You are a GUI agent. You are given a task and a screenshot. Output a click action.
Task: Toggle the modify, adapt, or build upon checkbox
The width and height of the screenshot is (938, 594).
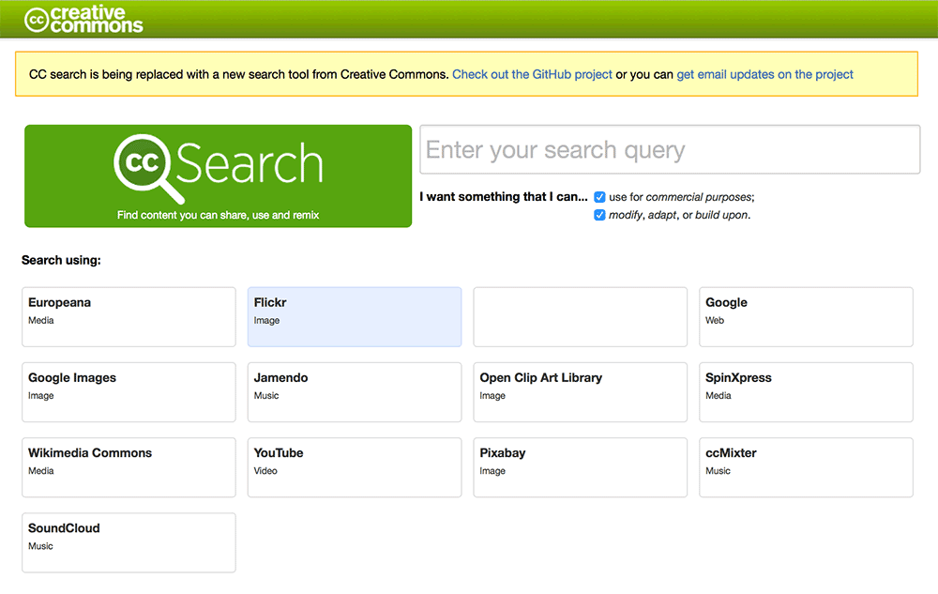click(x=599, y=215)
